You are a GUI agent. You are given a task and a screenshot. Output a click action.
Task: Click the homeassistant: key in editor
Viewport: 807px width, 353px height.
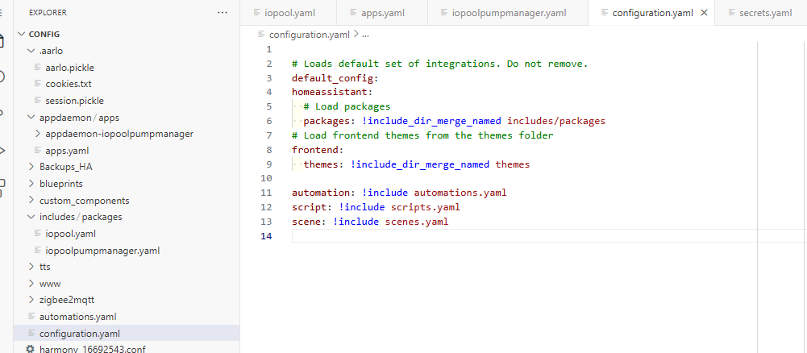pos(332,93)
